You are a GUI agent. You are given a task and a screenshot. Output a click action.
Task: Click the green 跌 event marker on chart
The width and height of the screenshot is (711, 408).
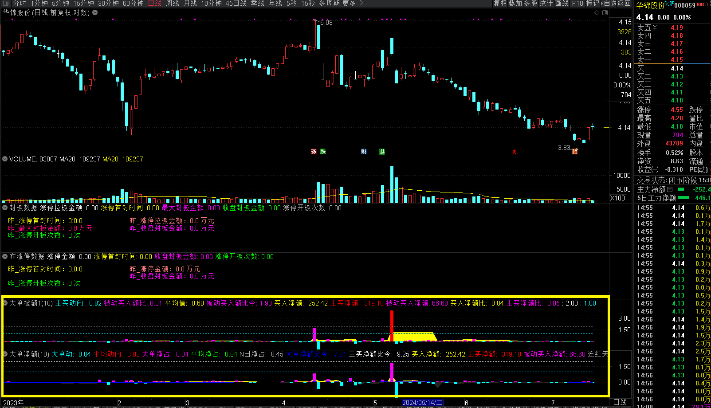coord(323,152)
